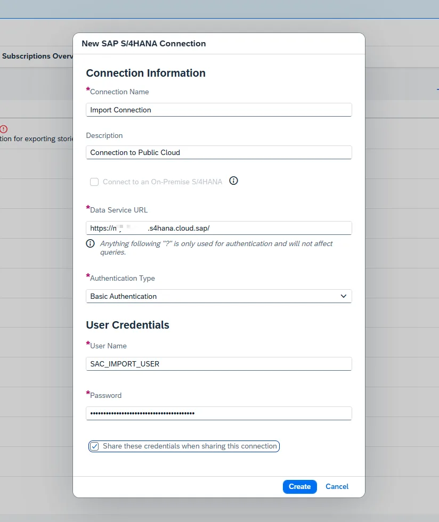This screenshot has width=439, height=522.
Task: Toggle Share these credentials checkbox
Action: pyautogui.click(x=94, y=446)
